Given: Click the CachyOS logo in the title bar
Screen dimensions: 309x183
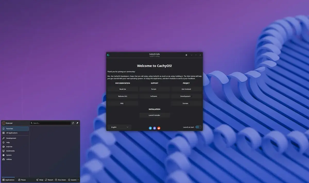Looking at the screenshot, I should coord(108,55).
